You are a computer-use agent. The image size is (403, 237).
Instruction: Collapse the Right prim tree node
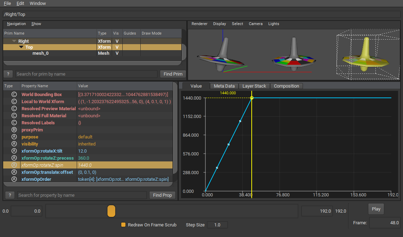[14, 41]
